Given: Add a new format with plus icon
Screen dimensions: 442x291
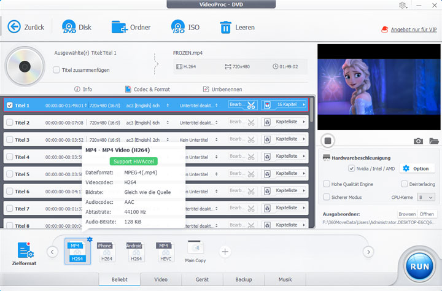Looking at the screenshot, I should (x=225, y=252).
